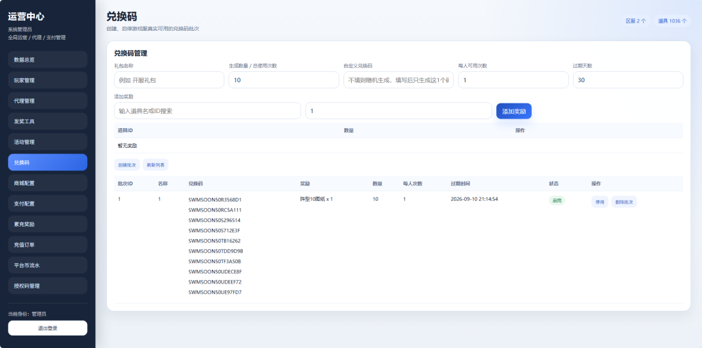Focus the 生成数量 / 总使用次数 field
702x348 pixels.
(x=284, y=80)
